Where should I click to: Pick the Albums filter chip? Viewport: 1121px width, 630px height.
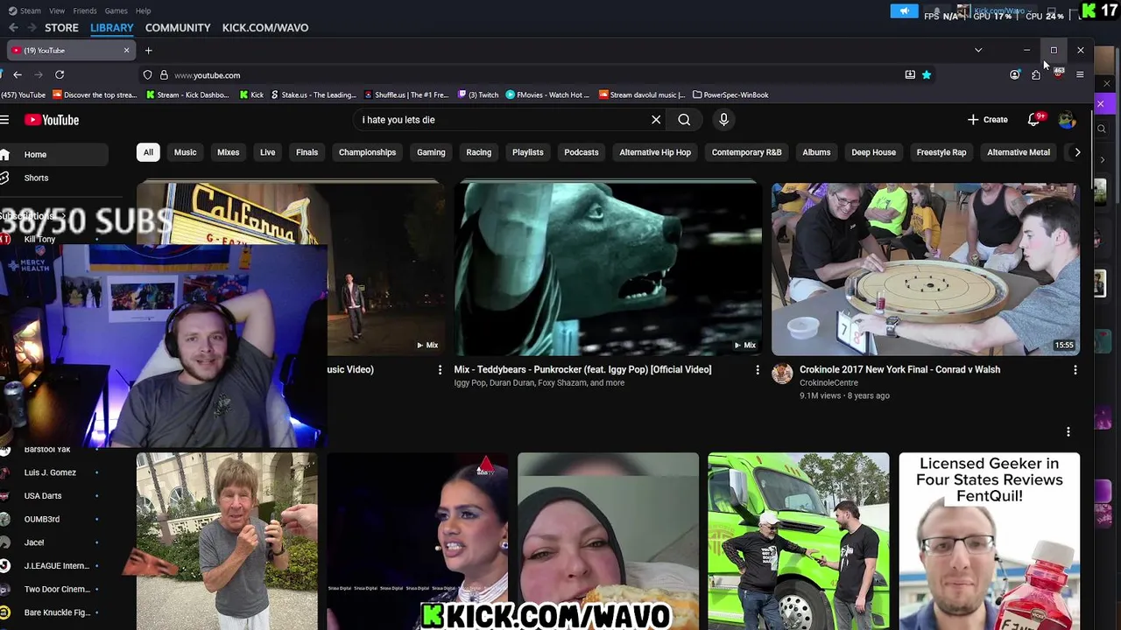[x=816, y=152]
